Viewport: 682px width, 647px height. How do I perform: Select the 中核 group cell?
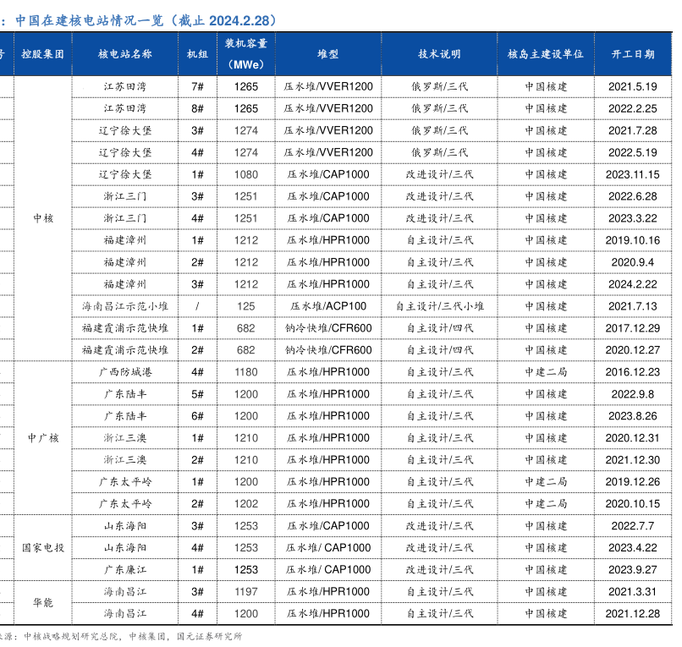[x=43, y=218]
